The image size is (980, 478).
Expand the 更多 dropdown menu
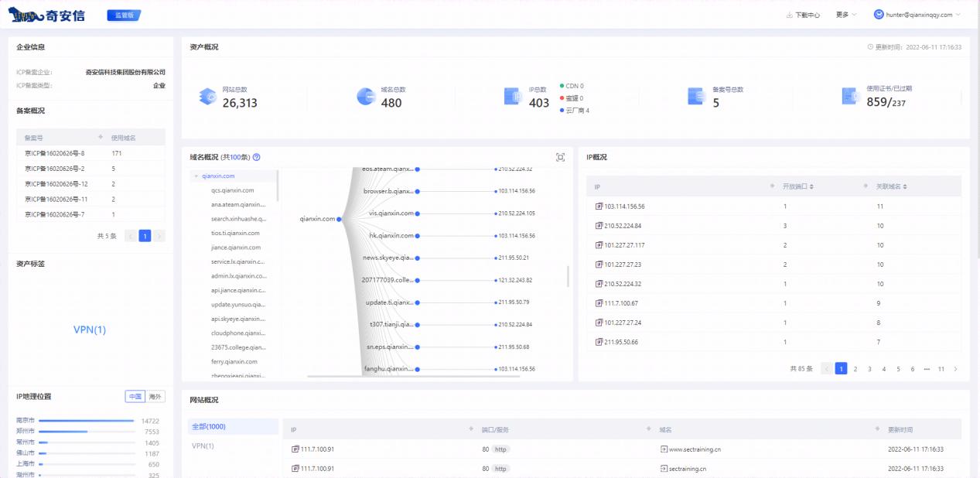point(846,15)
